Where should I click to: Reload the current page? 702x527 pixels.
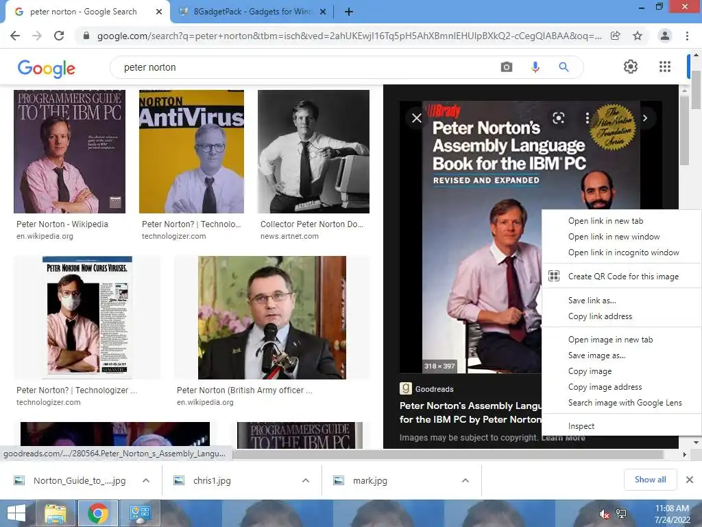(59, 36)
